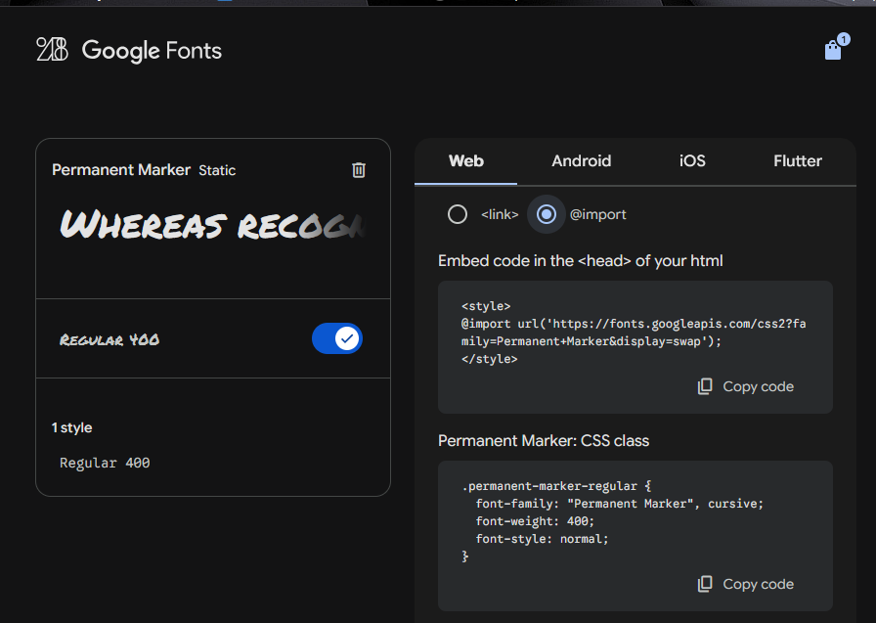Select the <link> radio option
The image size is (876, 623).
tap(457, 214)
